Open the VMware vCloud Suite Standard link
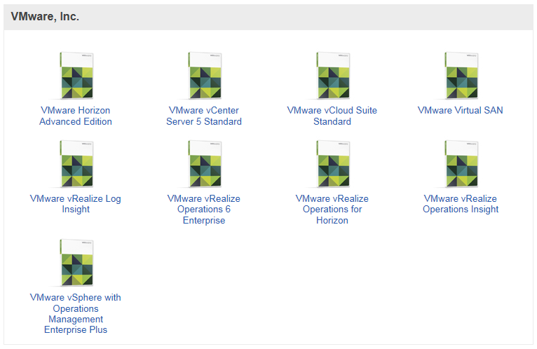537x349 pixels. [x=332, y=116]
